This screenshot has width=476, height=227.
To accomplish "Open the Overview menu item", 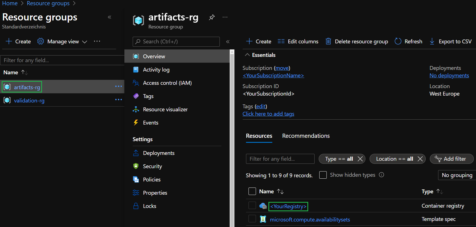I will tap(177, 56).
